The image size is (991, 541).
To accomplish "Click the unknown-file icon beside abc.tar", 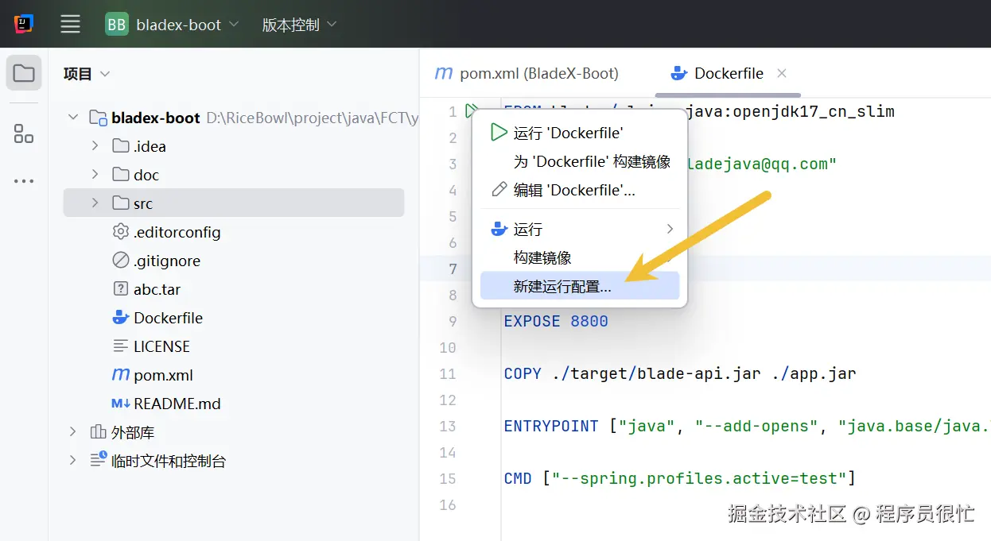I will point(121,289).
